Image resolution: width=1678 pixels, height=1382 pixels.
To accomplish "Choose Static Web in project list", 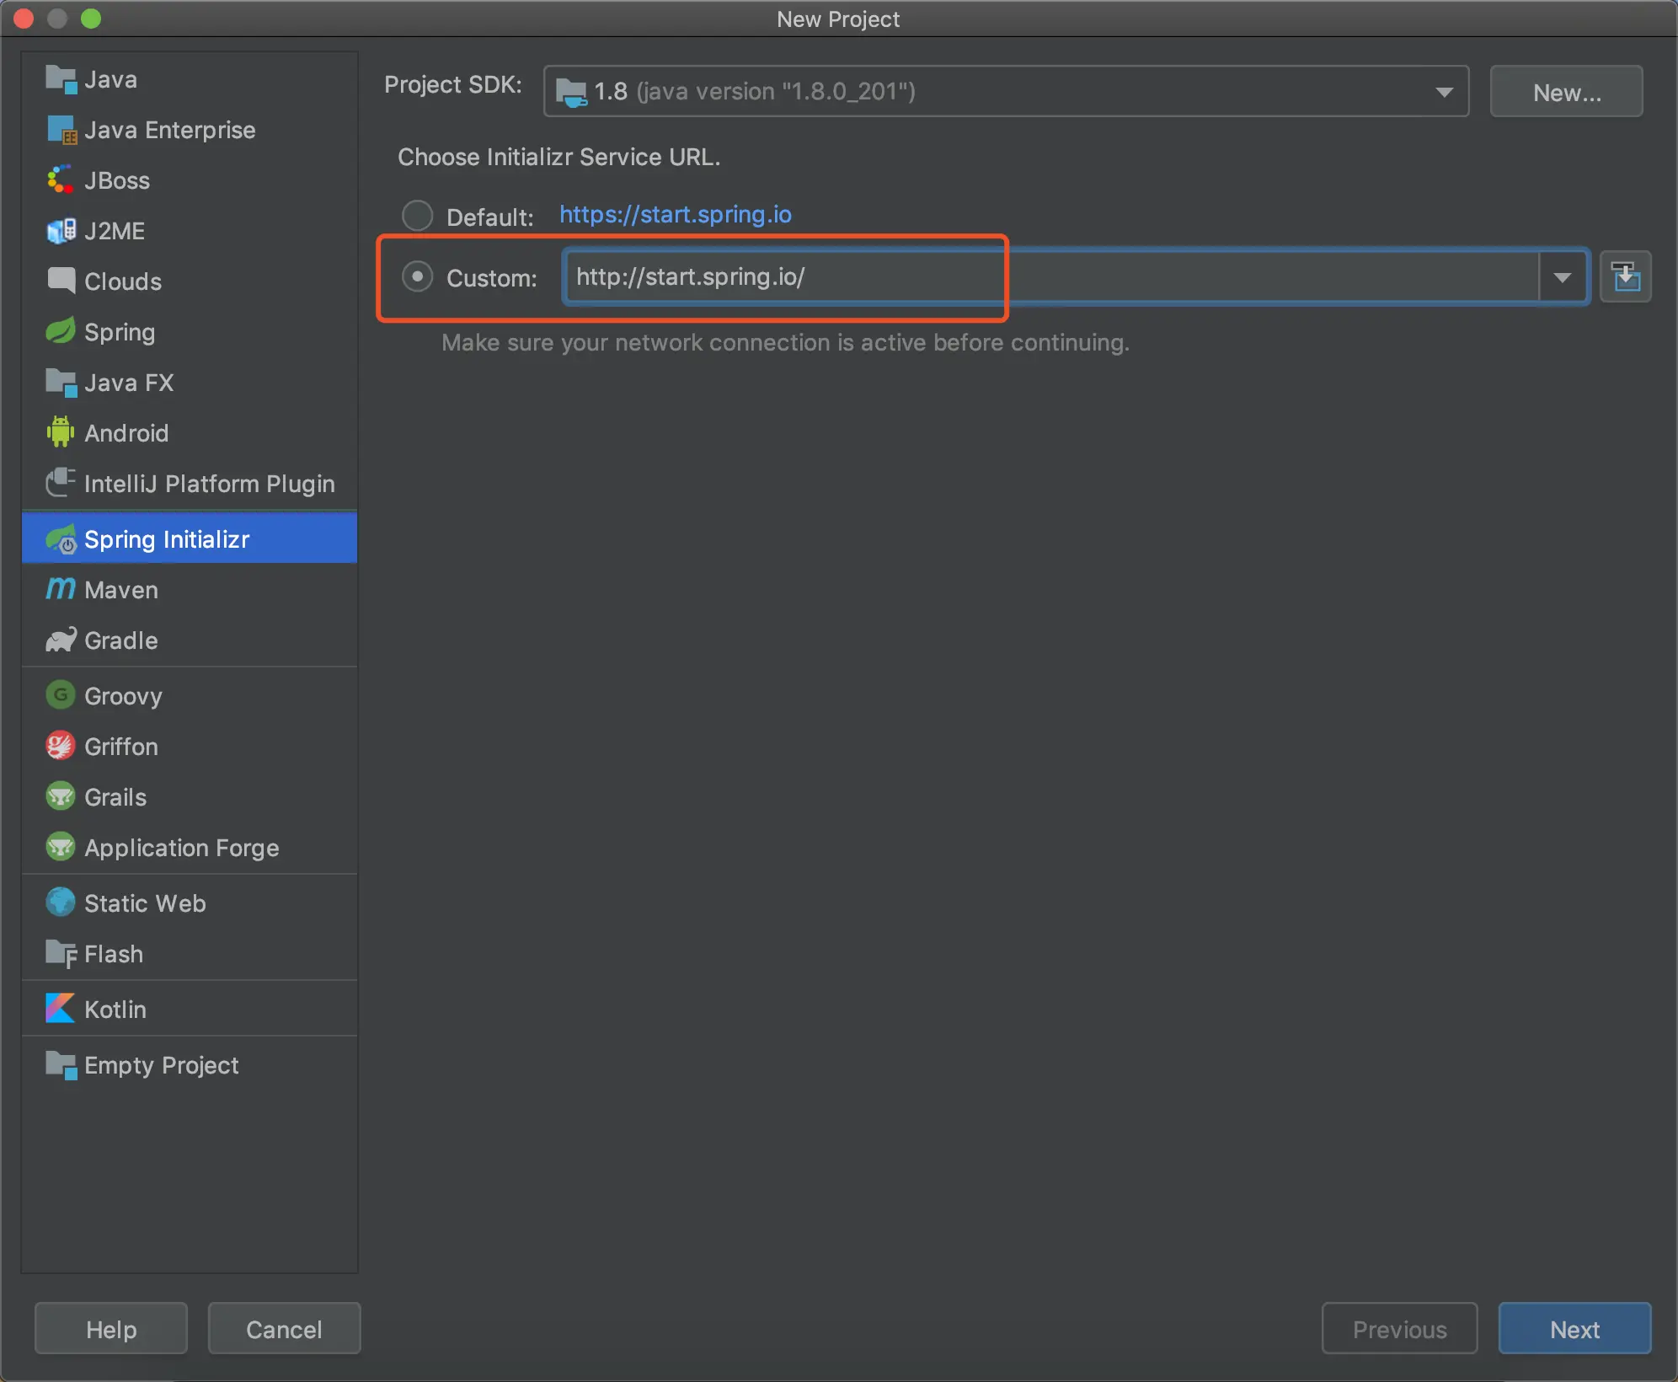I will [x=145, y=903].
